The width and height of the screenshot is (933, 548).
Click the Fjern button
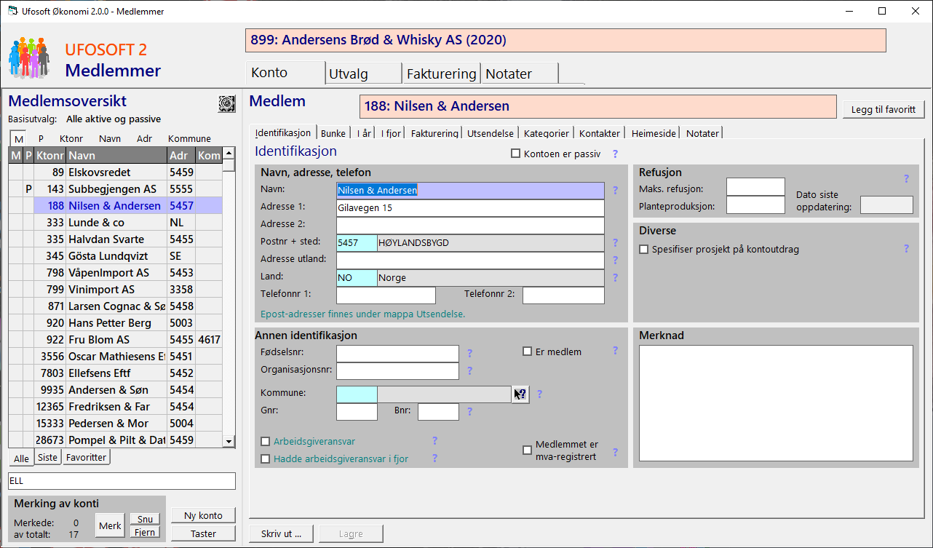pos(145,532)
